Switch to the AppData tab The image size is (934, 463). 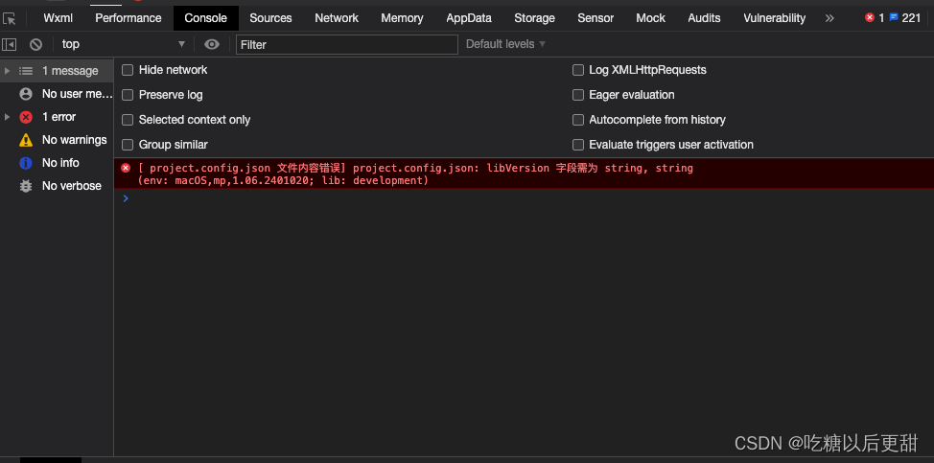tap(469, 18)
